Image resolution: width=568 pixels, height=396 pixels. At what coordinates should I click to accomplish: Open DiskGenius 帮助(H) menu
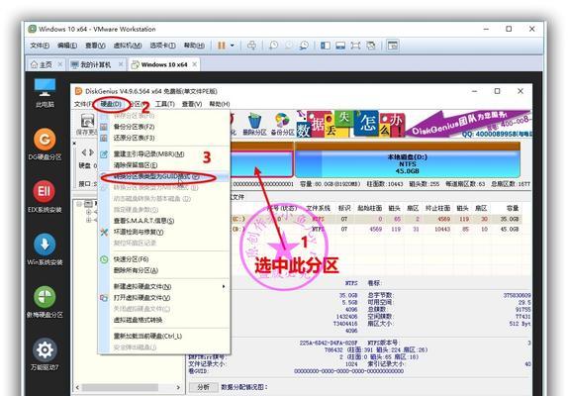(x=220, y=104)
